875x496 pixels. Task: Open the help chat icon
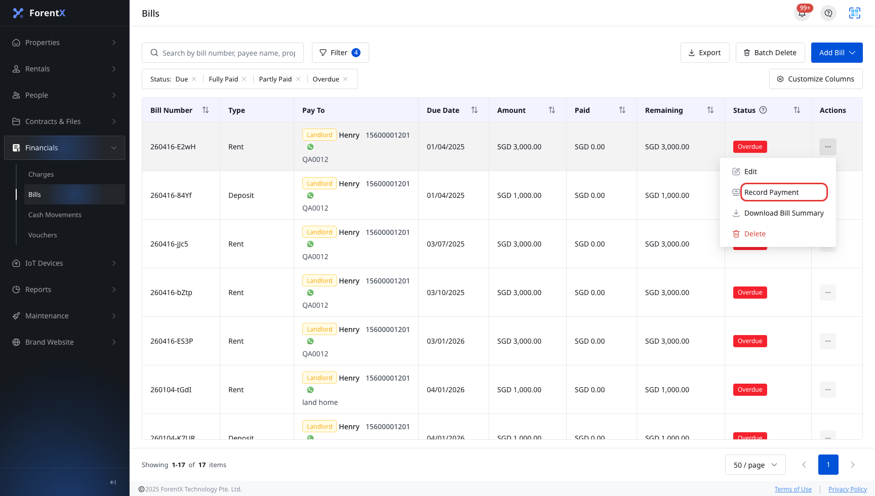(828, 13)
